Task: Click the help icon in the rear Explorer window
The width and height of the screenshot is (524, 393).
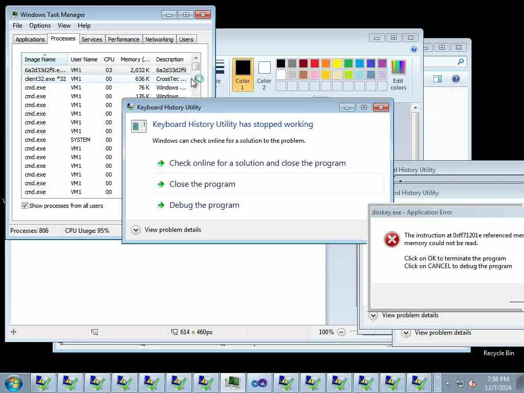Action: [456, 79]
